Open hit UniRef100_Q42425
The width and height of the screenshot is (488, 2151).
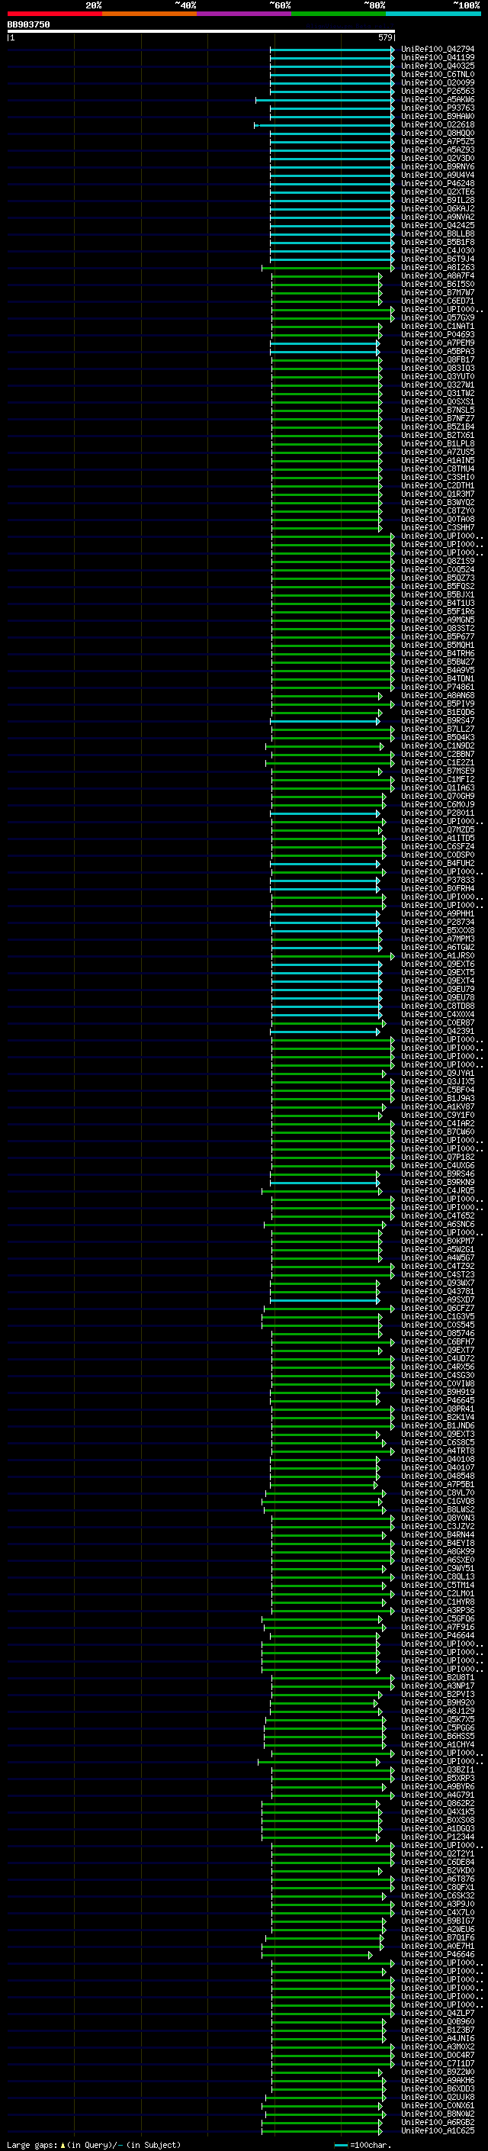pyautogui.click(x=437, y=225)
